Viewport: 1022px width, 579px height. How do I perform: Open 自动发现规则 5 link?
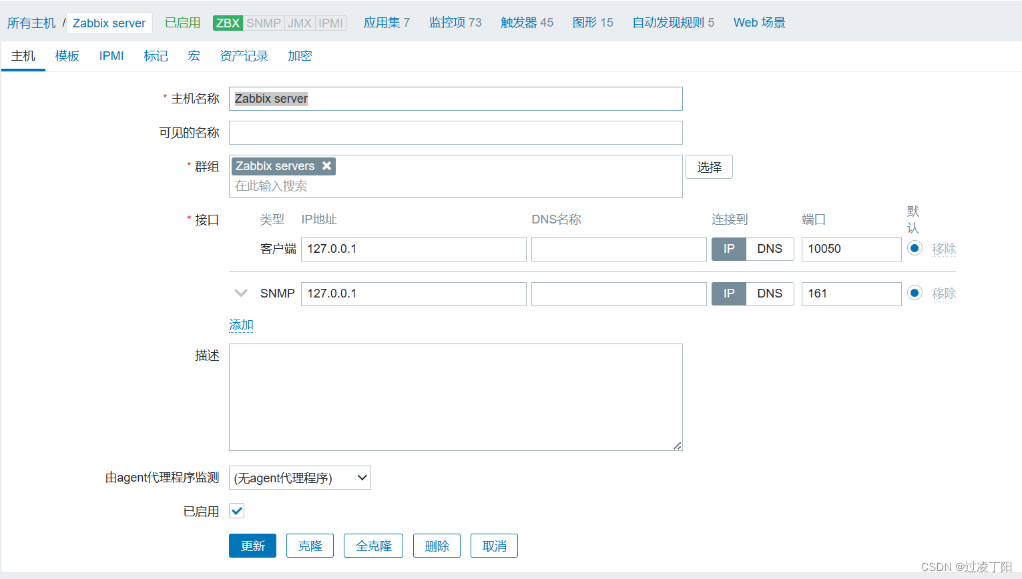click(674, 23)
